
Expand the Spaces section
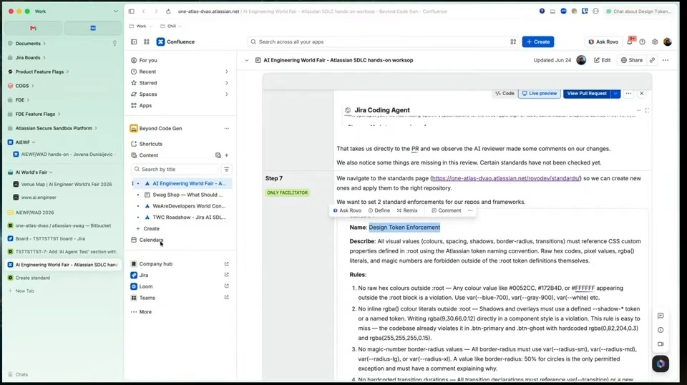[227, 94]
